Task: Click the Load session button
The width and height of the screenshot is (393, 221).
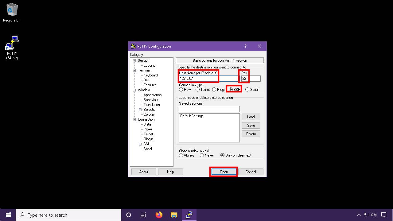Action: pyautogui.click(x=251, y=117)
